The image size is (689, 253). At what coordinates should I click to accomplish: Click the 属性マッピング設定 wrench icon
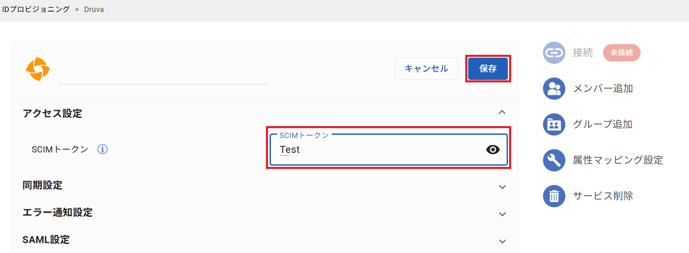[x=554, y=160]
